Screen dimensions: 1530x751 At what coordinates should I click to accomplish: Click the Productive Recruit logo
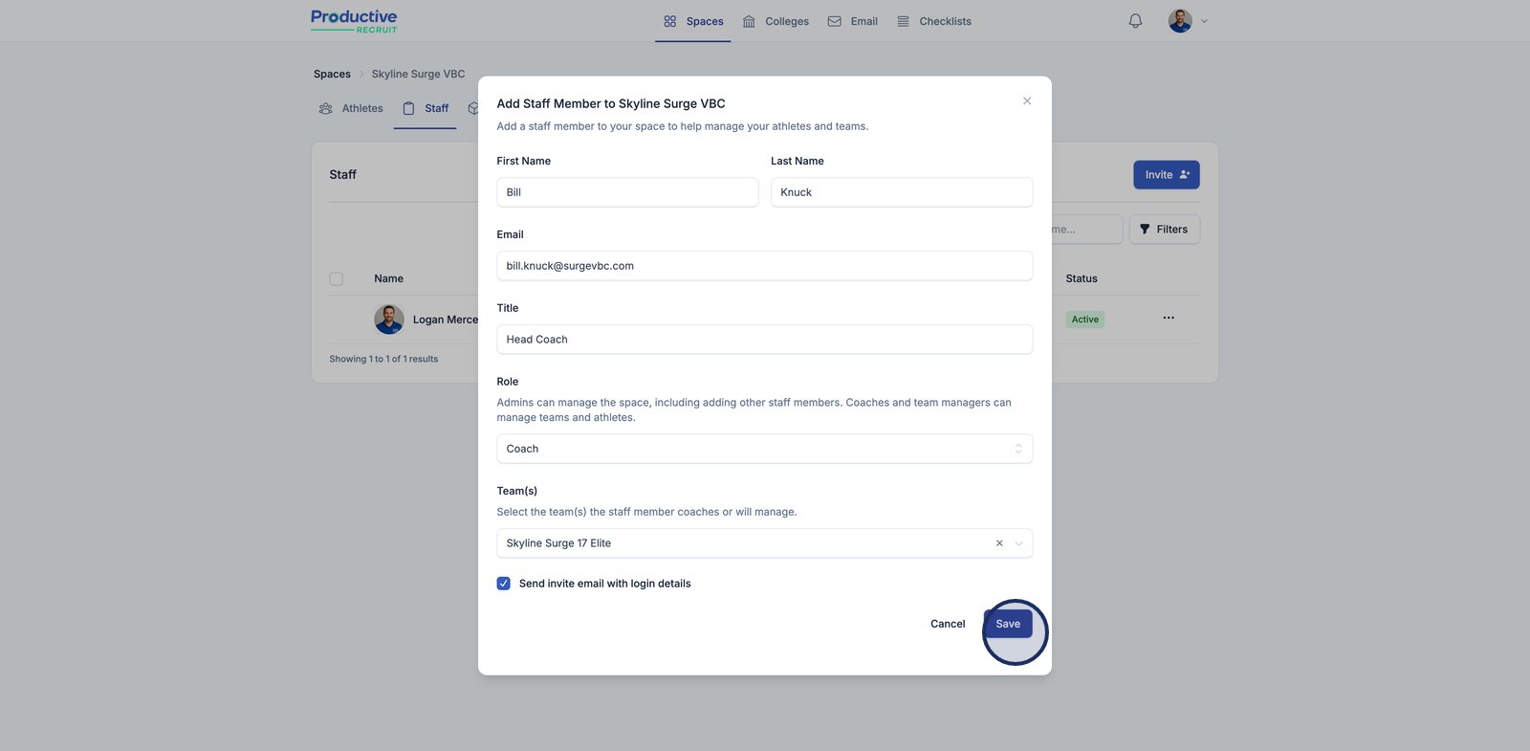pyautogui.click(x=354, y=21)
